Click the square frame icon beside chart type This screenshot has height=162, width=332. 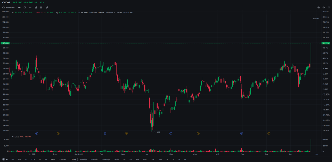(25, 8)
